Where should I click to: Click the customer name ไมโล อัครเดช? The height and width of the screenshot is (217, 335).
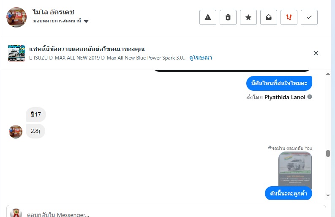click(53, 12)
